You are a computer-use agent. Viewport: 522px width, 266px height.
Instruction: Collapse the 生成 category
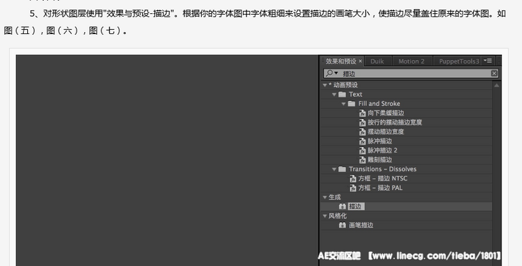(325, 198)
